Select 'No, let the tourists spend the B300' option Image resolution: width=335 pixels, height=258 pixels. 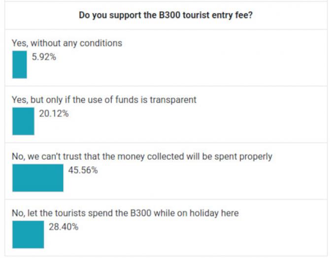pyautogui.click(x=125, y=213)
